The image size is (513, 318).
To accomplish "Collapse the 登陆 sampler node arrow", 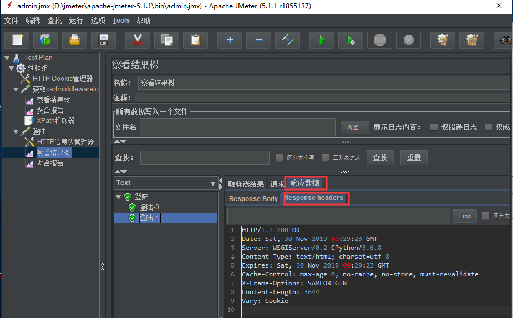I will coord(16,132).
